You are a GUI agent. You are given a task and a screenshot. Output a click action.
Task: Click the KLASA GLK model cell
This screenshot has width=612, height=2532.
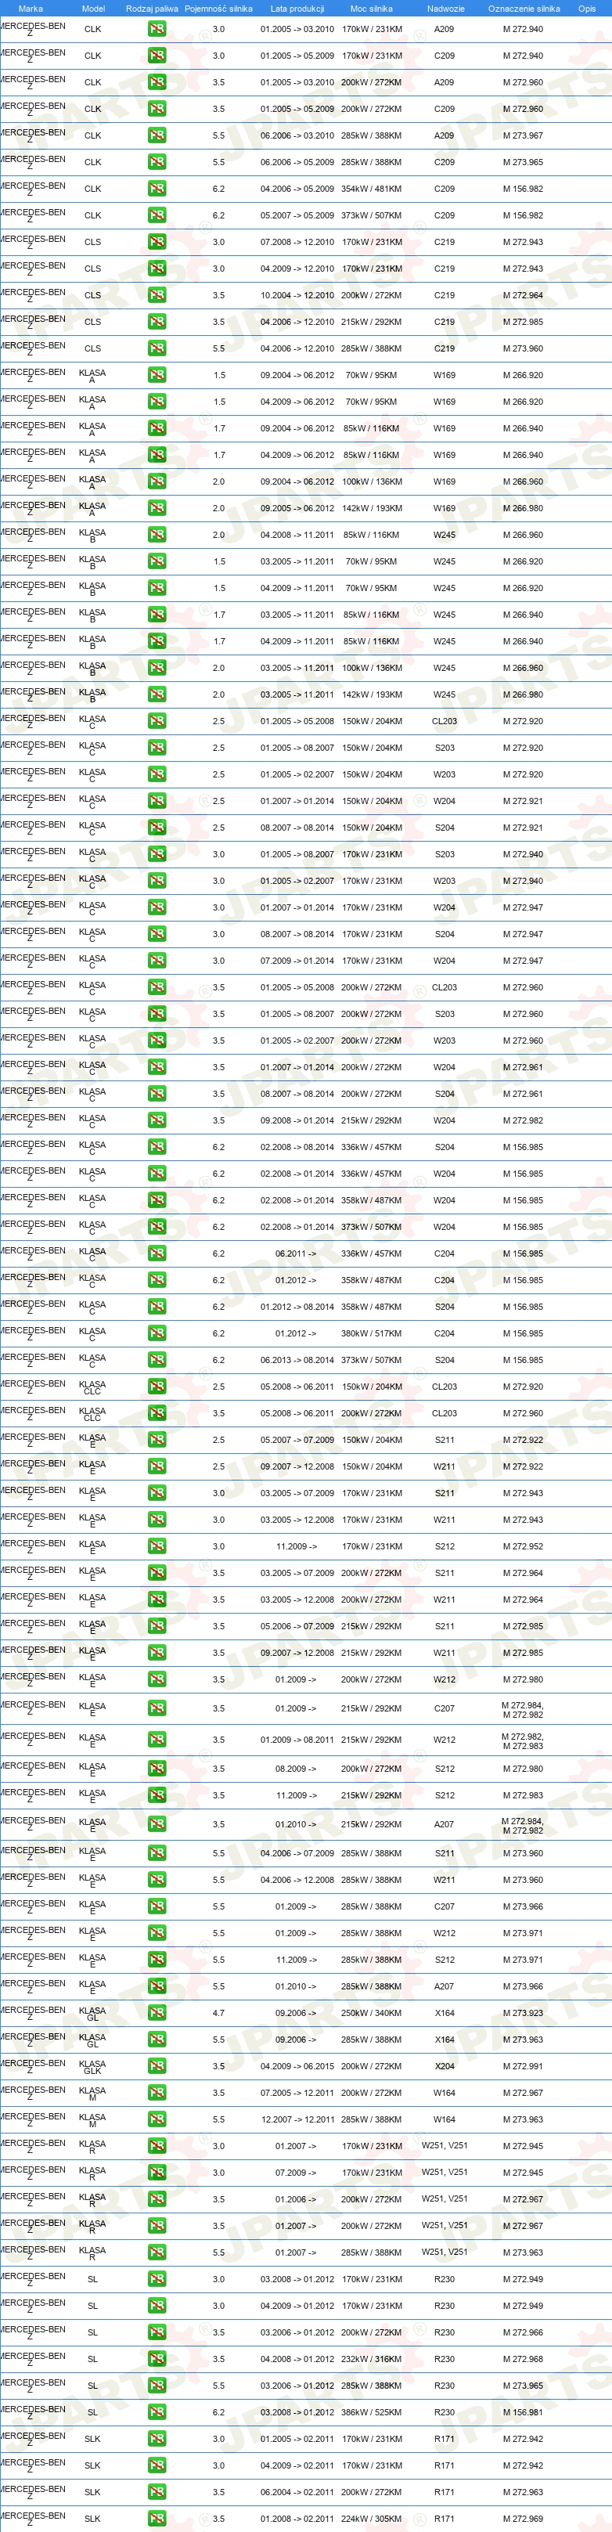pyautogui.click(x=92, y=2066)
